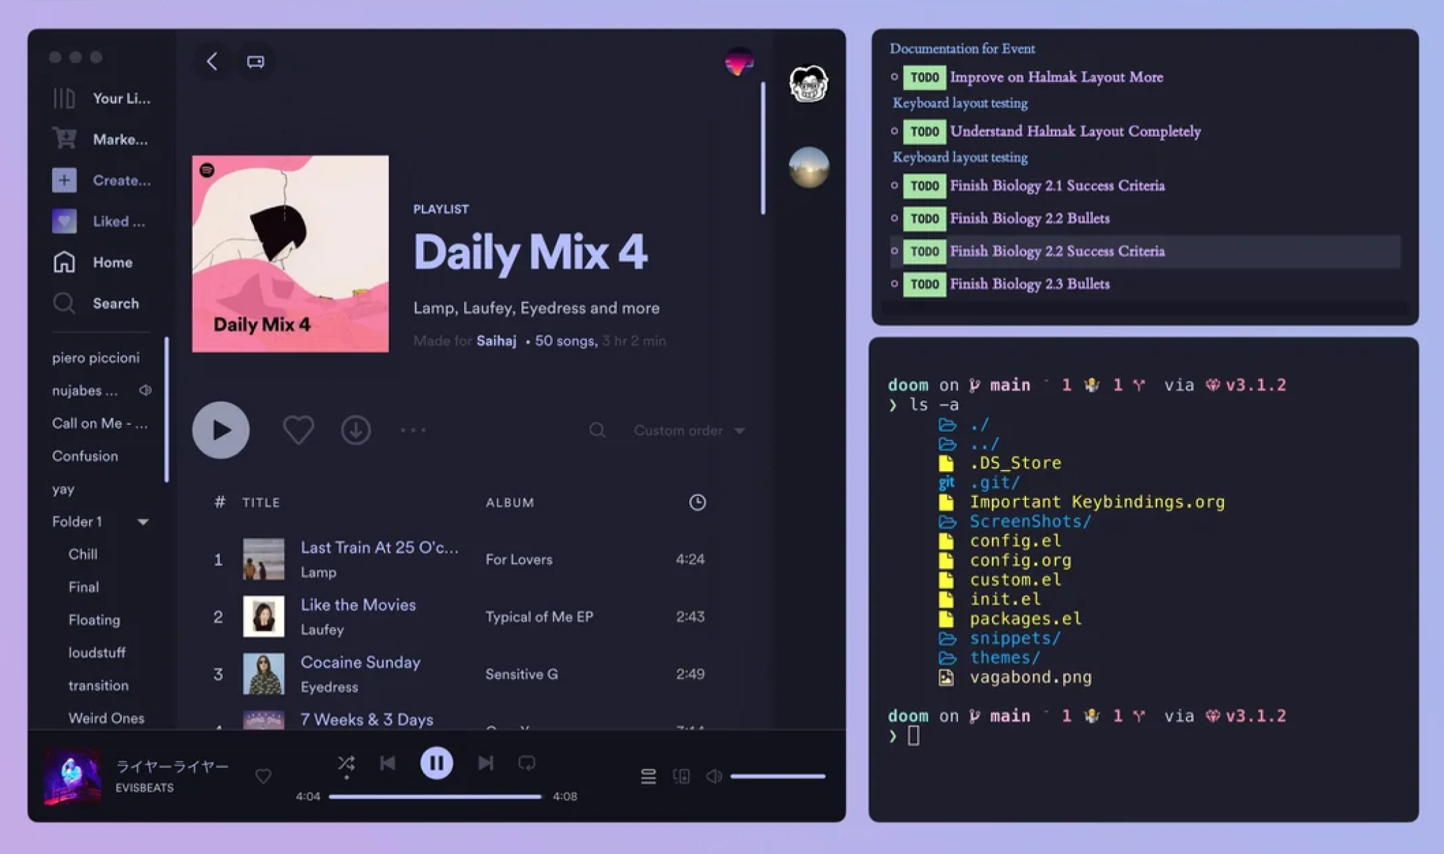Click the download track icon for Daily Mix 4

(x=356, y=429)
